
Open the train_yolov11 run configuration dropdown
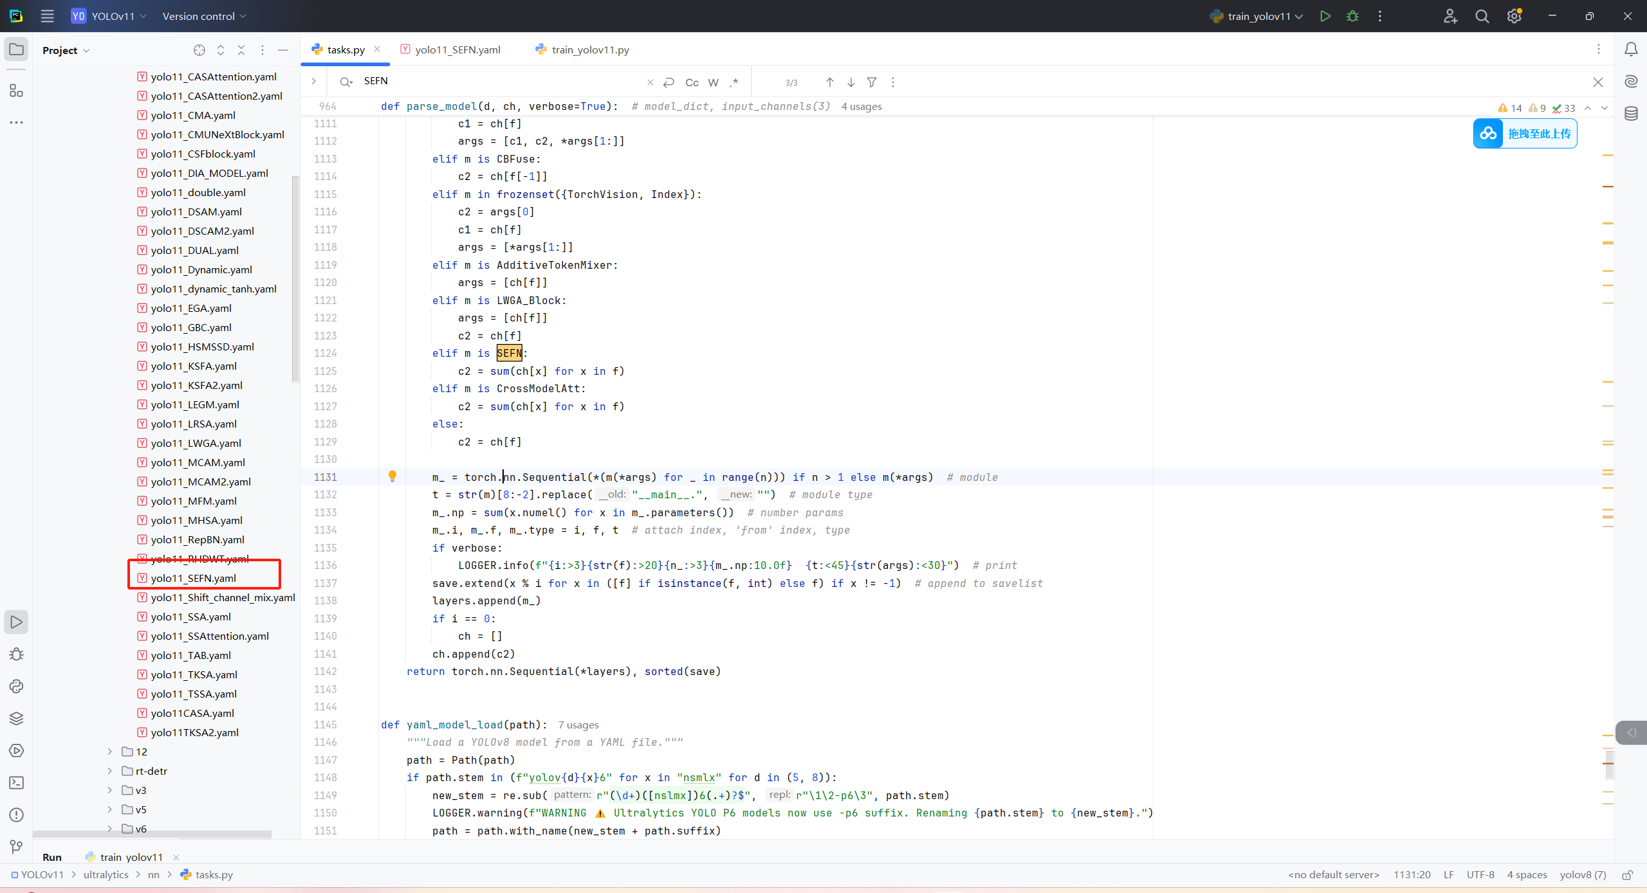pyautogui.click(x=1258, y=16)
